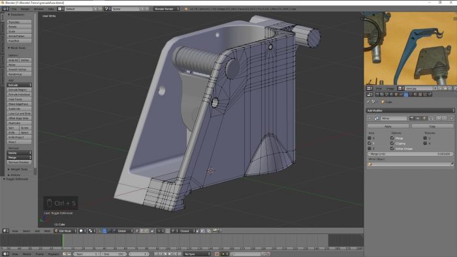Open the image editor type selector

[370, 88]
